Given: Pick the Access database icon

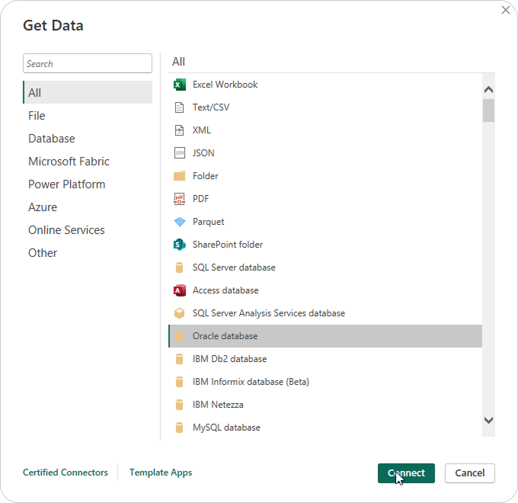Looking at the screenshot, I should [x=180, y=290].
